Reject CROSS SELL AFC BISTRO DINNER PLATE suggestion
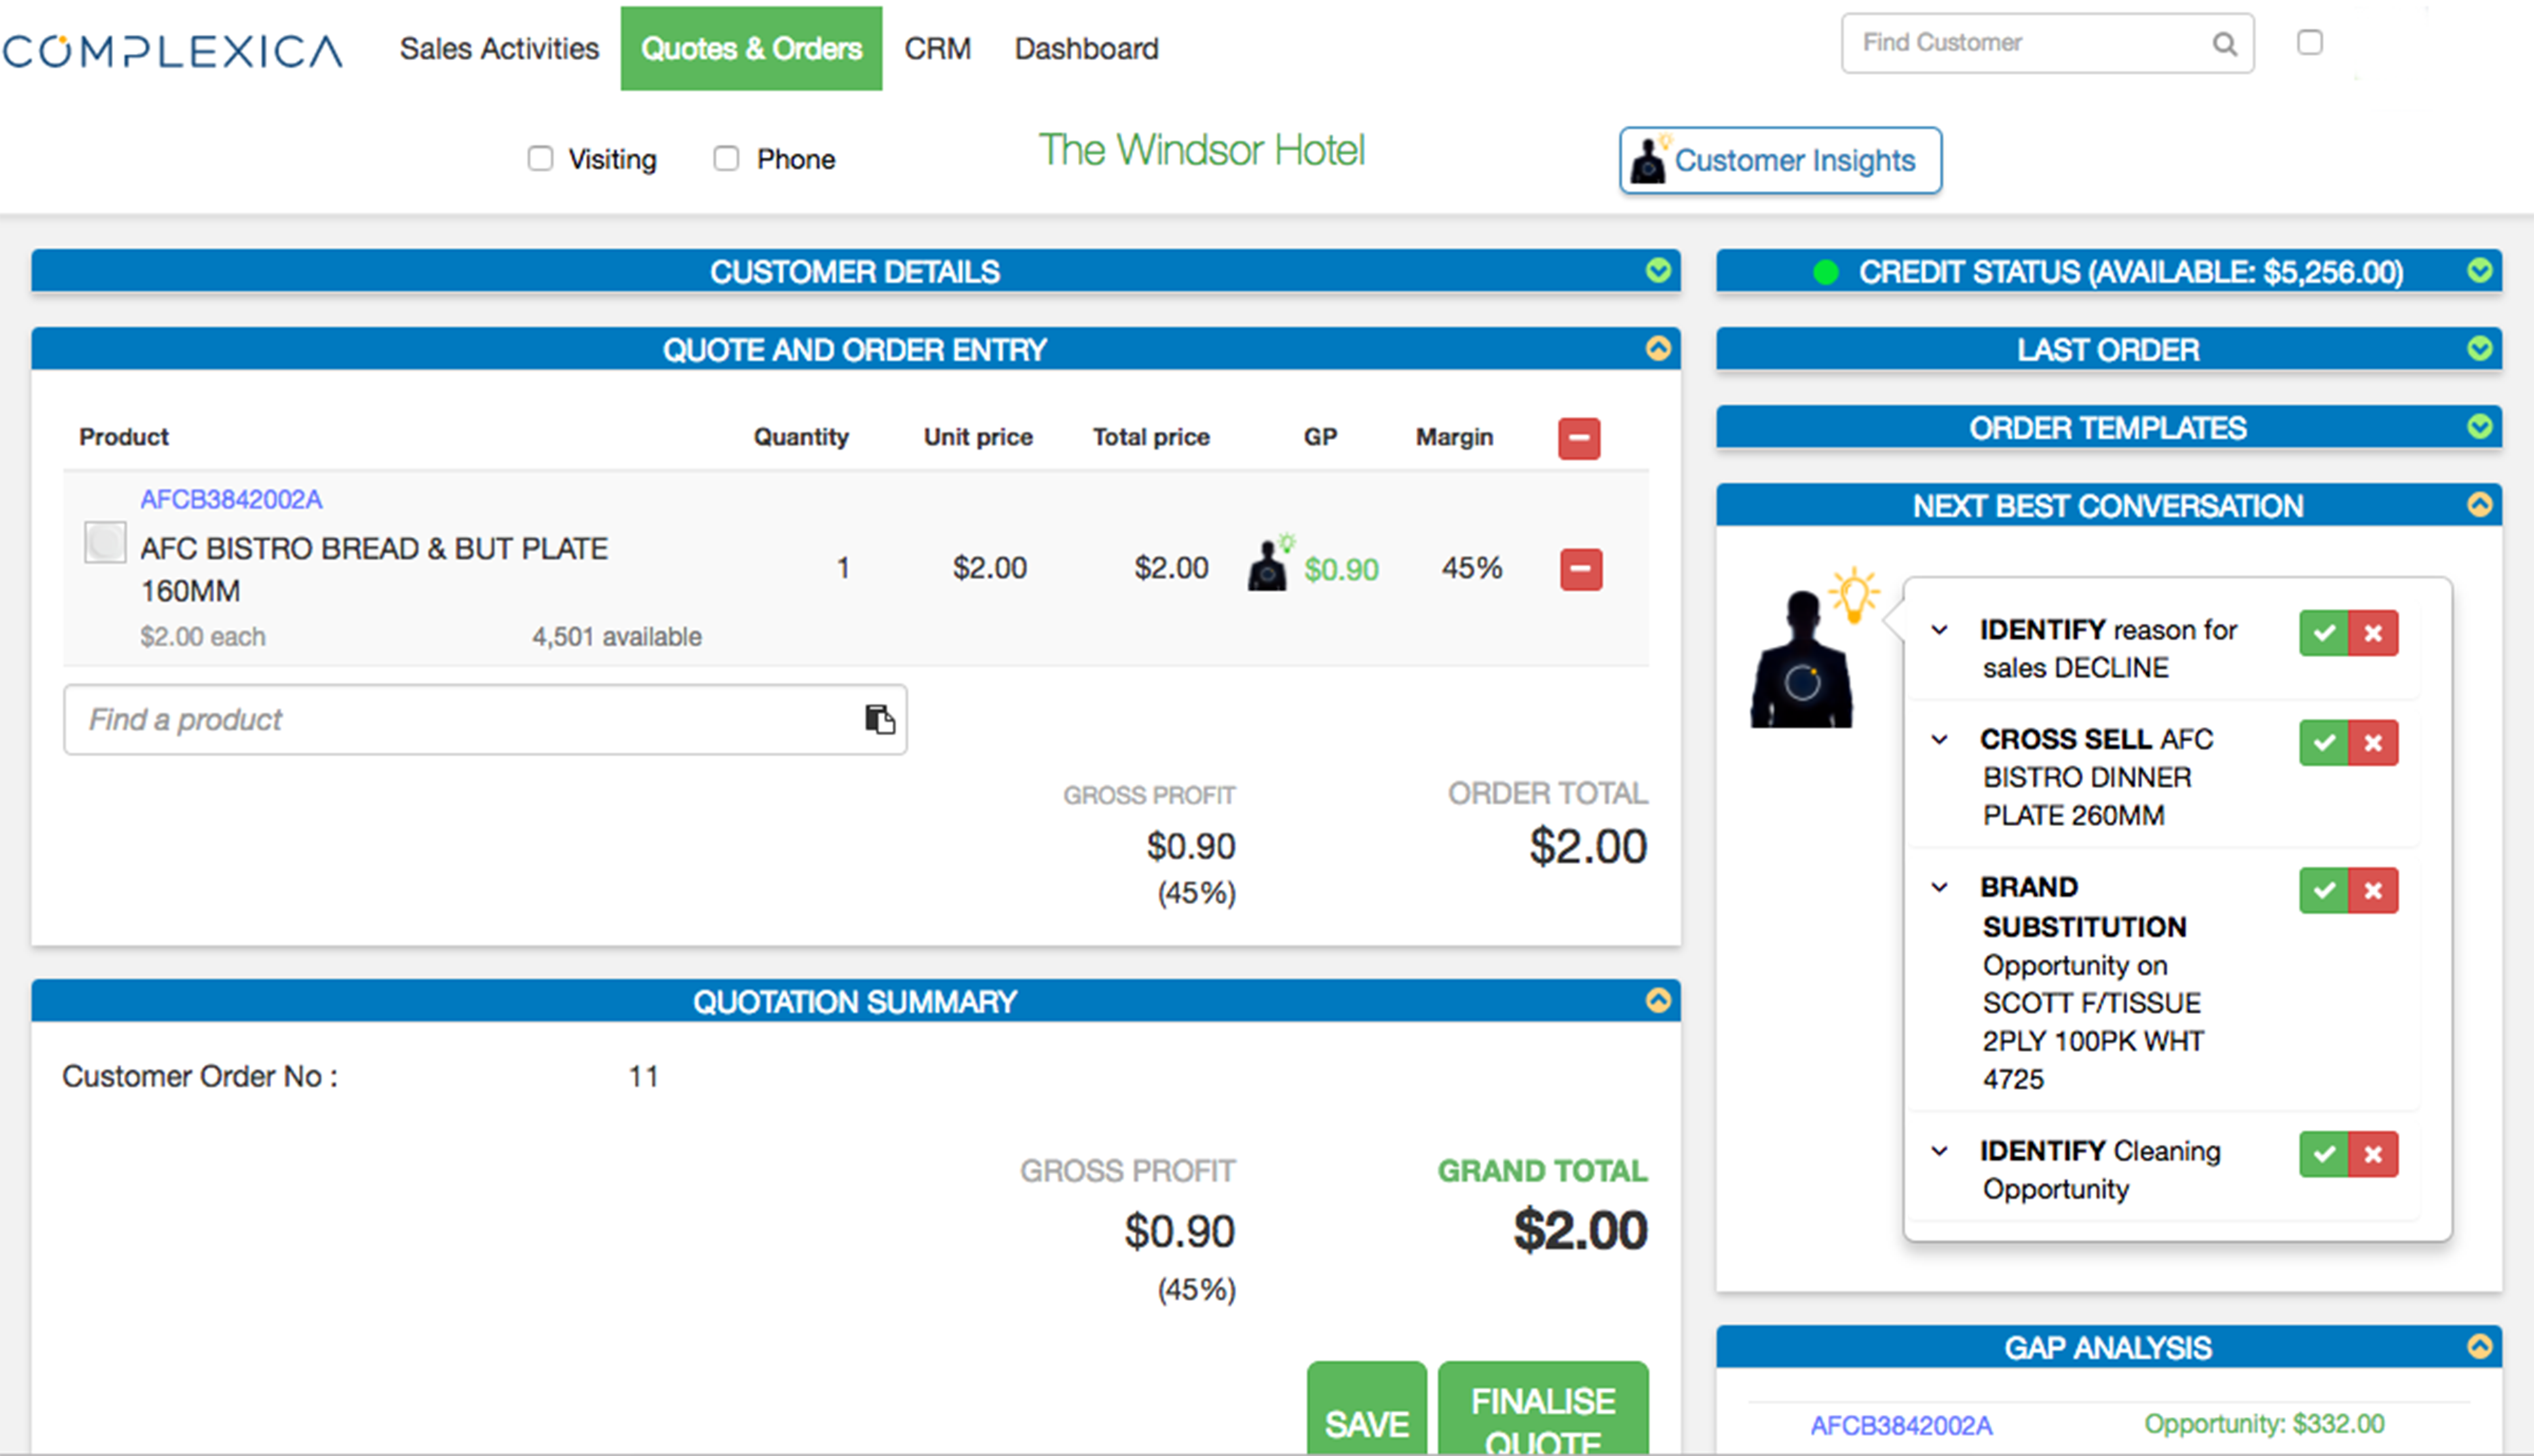The width and height of the screenshot is (2534, 1456). (2373, 743)
